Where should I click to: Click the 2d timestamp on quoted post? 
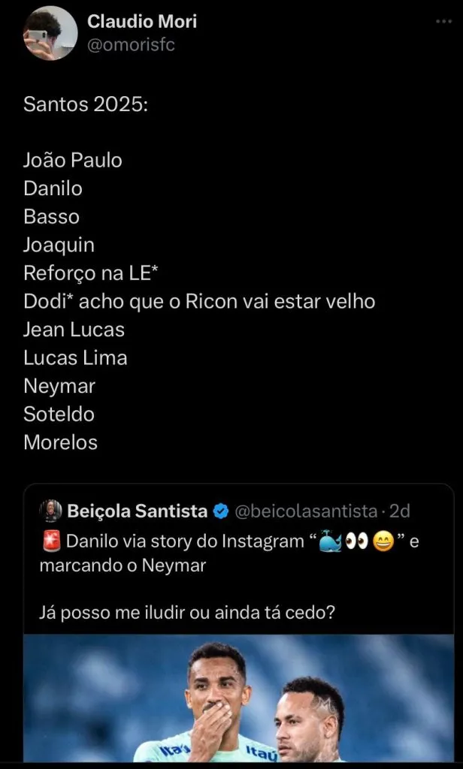400,511
